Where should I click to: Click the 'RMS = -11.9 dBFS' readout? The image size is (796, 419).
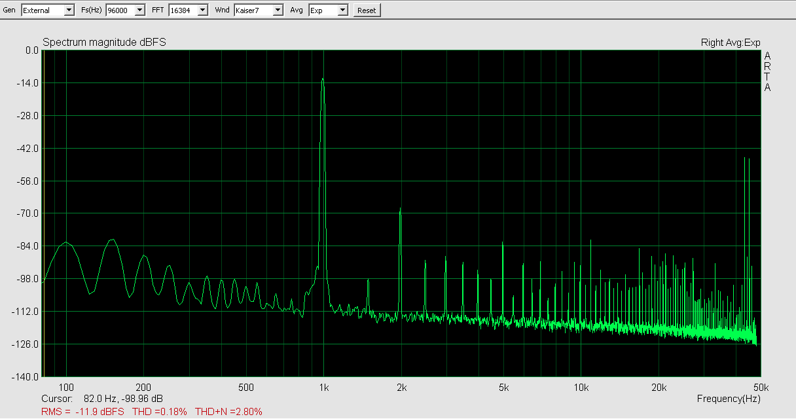coord(82,412)
